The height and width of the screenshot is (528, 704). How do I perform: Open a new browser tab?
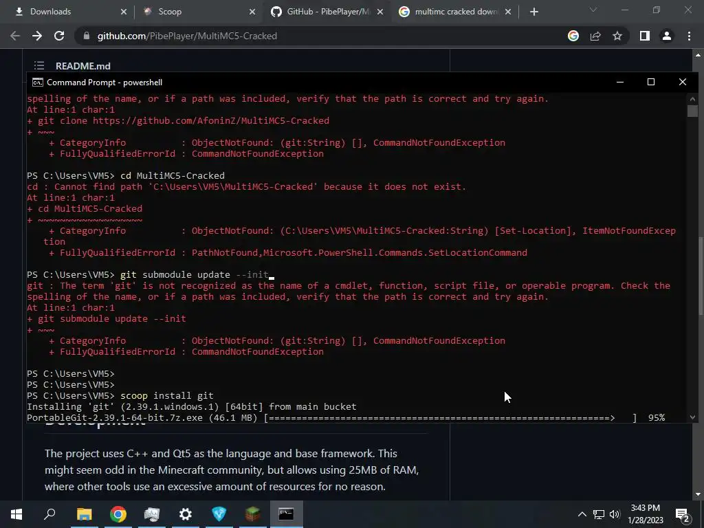[533, 12]
